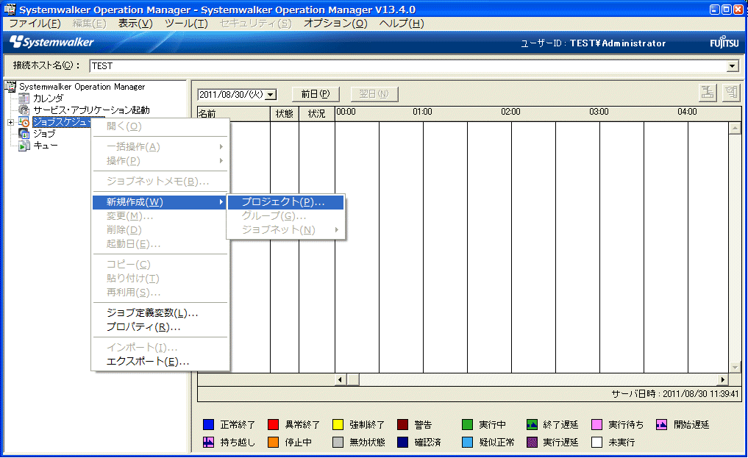This screenshot has height=458, width=748.
Task: Expand the ジョブネット(N) submenu arrow
Action: point(337,229)
